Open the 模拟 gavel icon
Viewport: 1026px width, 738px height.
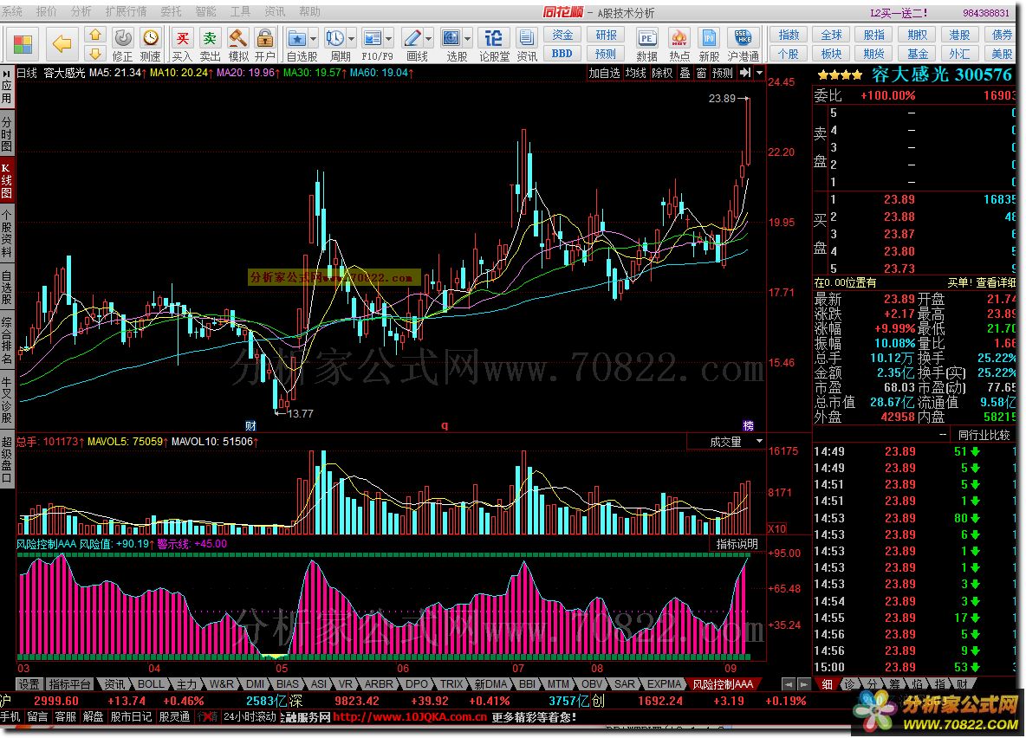237,38
